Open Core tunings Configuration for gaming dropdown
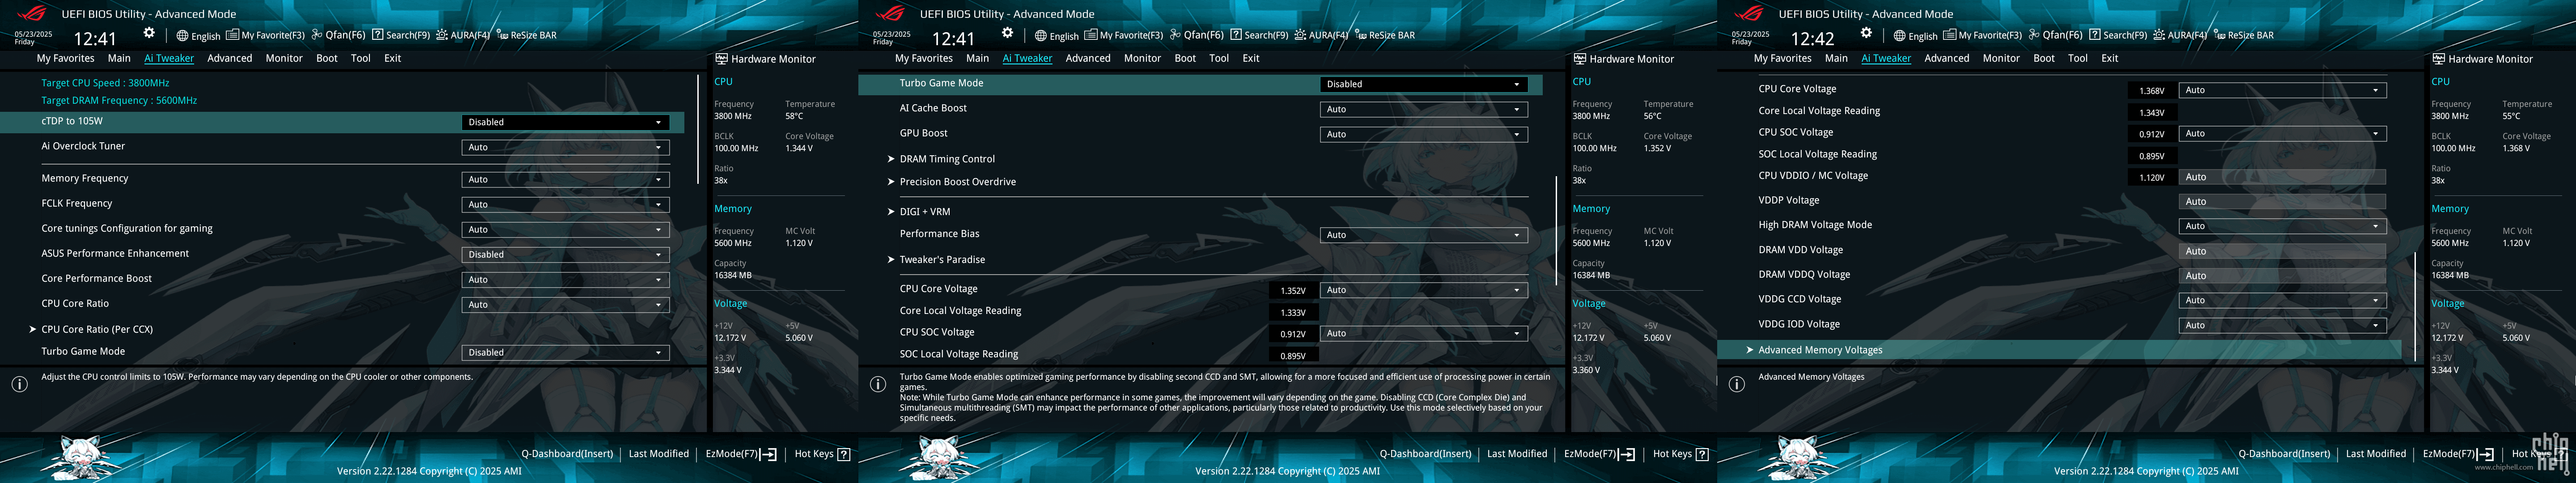 (565, 229)
